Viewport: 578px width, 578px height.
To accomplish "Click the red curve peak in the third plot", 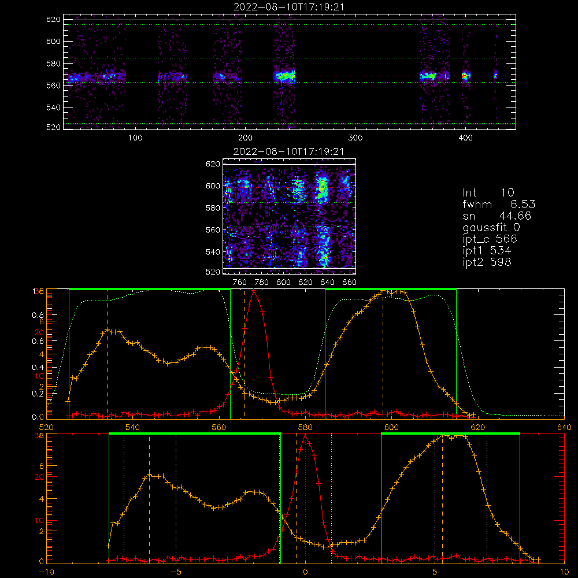I will click(x=254, y=291).
